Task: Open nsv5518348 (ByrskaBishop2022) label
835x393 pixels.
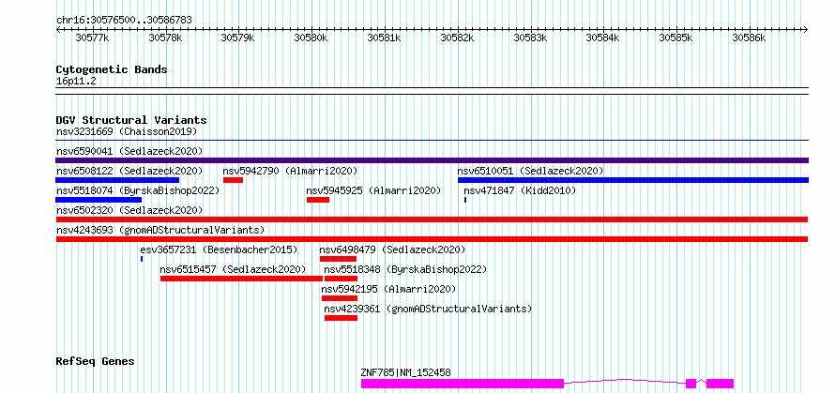Action: [x=406, y=269]
